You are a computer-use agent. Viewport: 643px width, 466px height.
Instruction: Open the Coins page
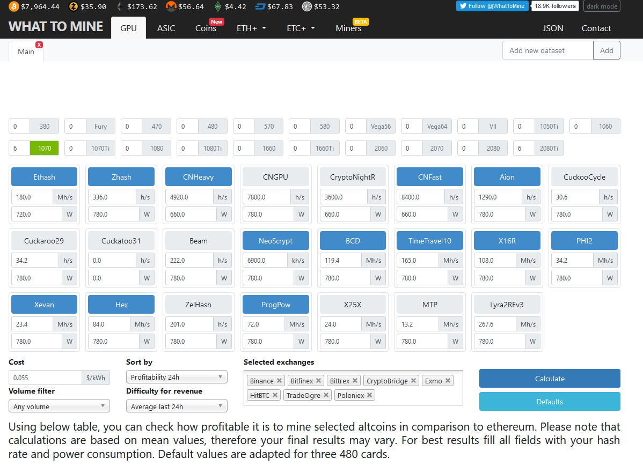(206, 28)
